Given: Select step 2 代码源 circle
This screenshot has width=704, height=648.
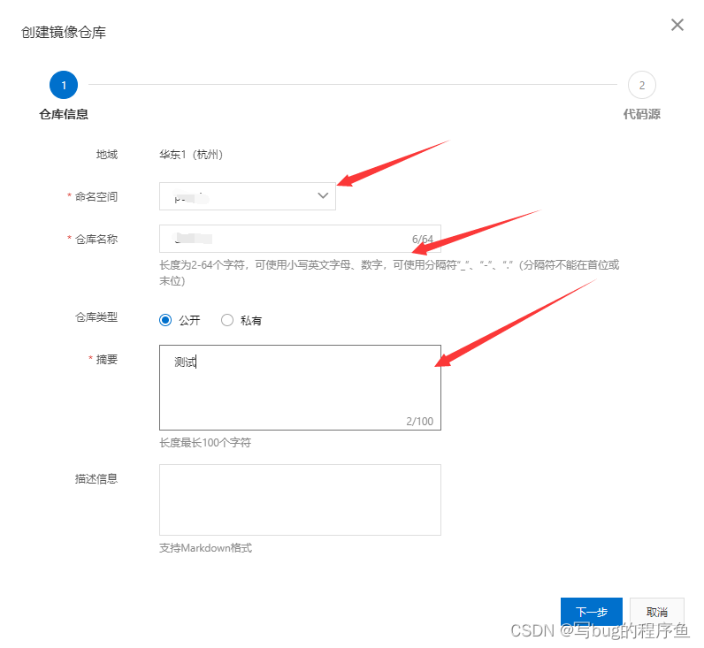Looking at the screenshot, I should click(641, 85).
